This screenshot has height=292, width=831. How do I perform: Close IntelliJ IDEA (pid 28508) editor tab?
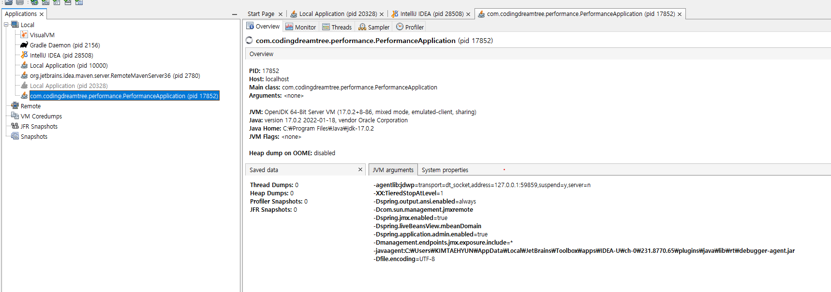point(468,15)
